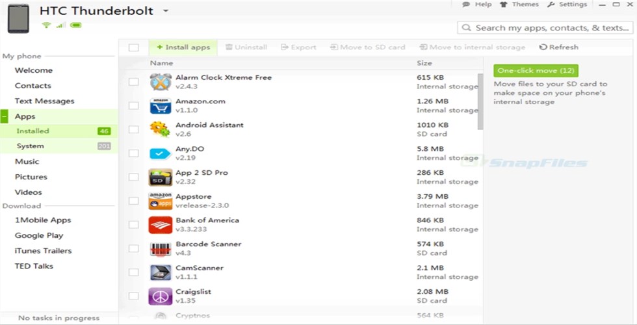Click the Export arrow icon
Image resolution: width=637 pixels, height=325 pixels.
point(285,47)
